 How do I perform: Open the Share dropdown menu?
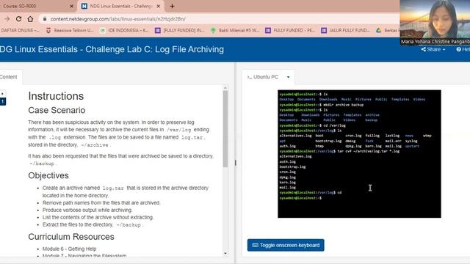[433, 49]
